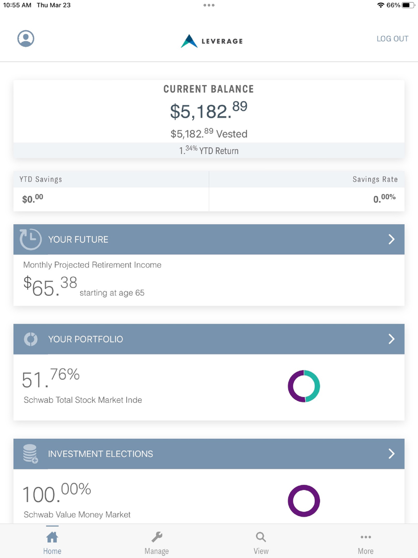The image size is (418, 558).
Task: Tap the portfolio allocation donut chart
Action: tap(304, 386)
